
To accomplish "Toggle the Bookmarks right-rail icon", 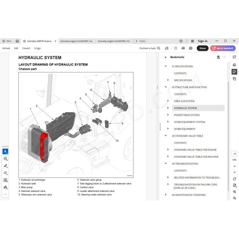I will point(235,72).
